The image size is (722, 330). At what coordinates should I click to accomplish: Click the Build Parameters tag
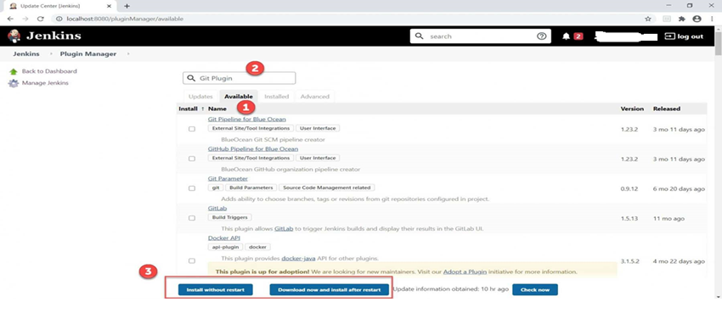[251, 187]
